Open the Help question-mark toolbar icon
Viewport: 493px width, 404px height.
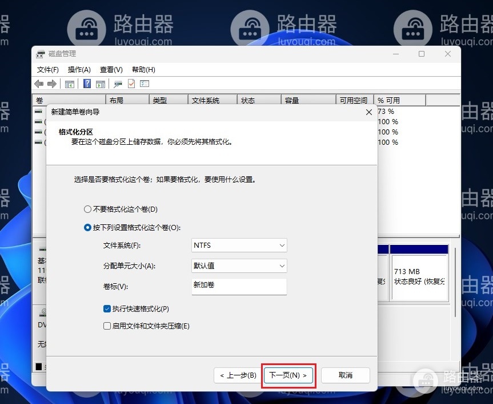[87, 84]
